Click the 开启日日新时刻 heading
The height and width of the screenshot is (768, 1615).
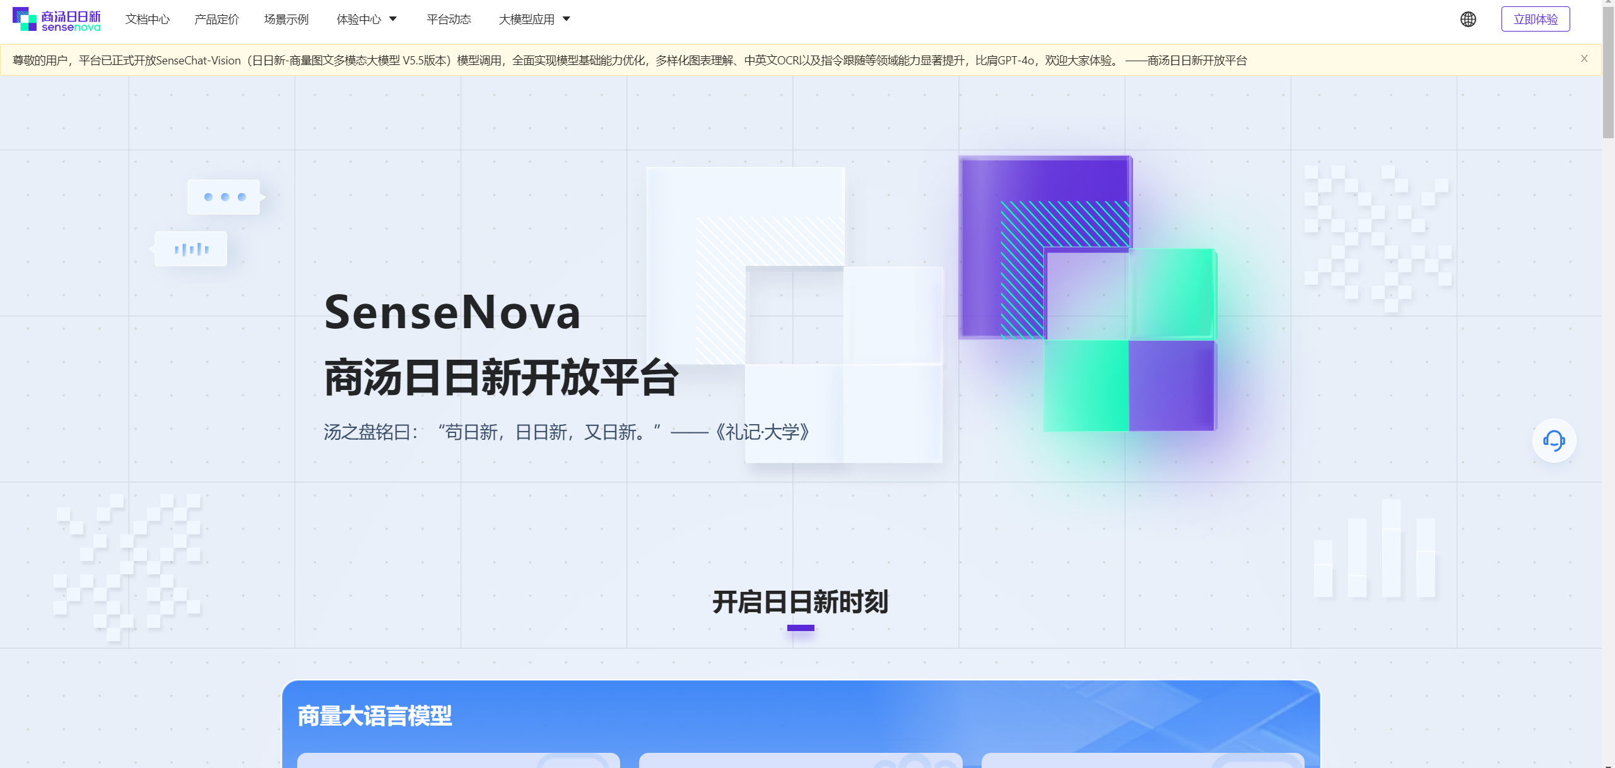pyautogui.click(x=801, y=601)
